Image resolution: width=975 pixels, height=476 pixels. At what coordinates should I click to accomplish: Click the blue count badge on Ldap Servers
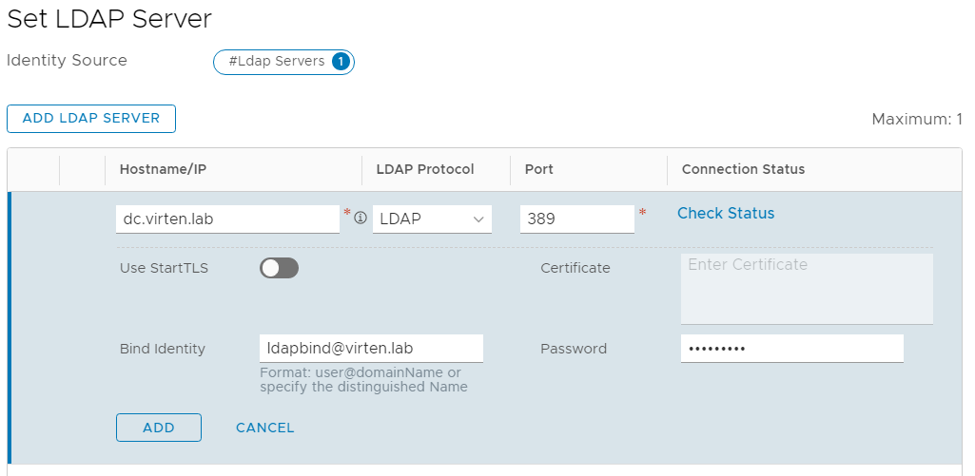click(x=341, y=62)
